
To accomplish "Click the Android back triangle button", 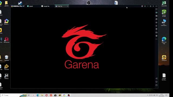I will [157, 78].
